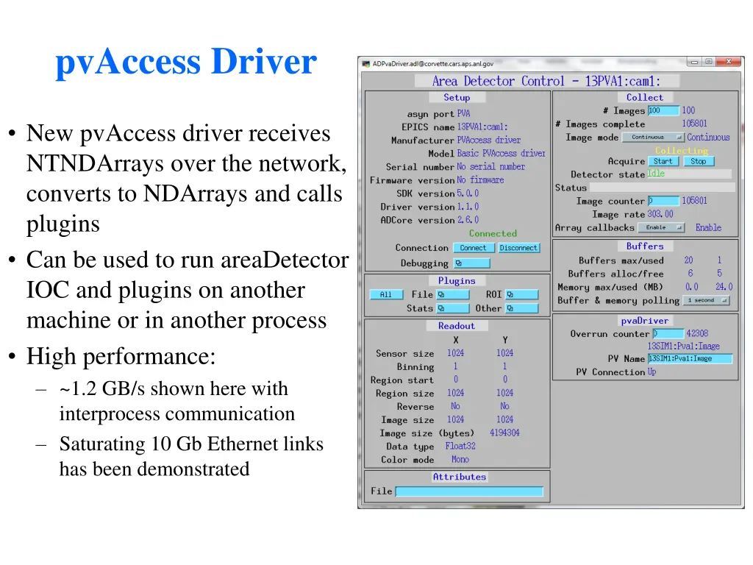
Task: Click the File field under Attributes
Action: click(x=468, y=491)
